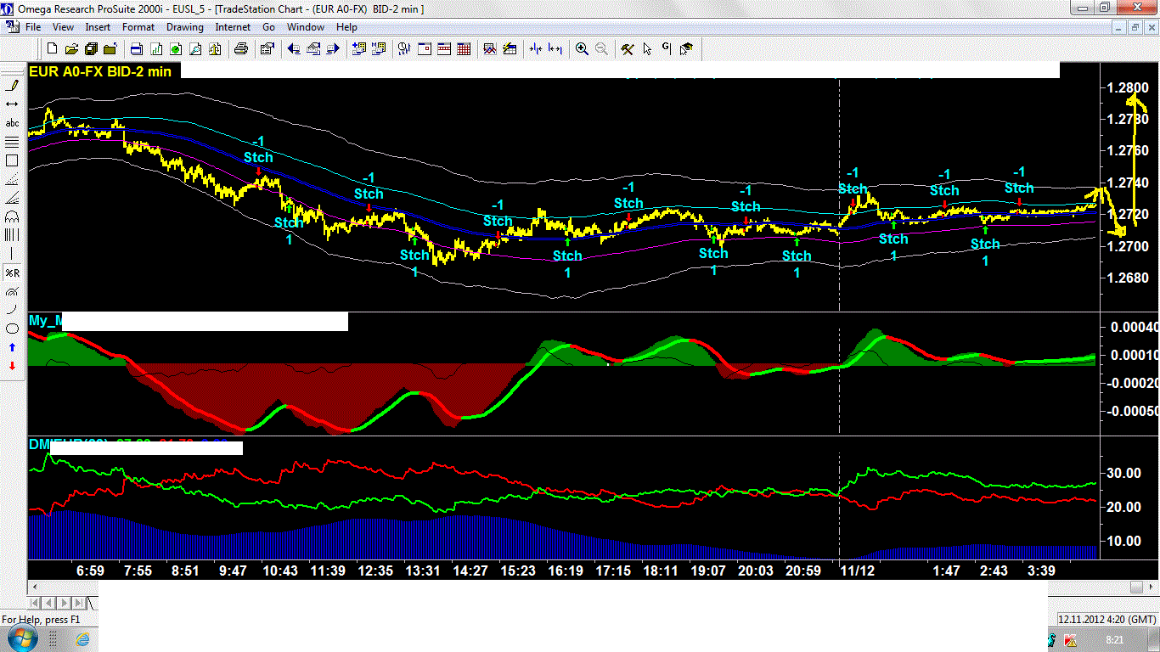1160x652 pixels.
Task: Select the ellipse drawing tool
Action: click(x=13, y=329)
